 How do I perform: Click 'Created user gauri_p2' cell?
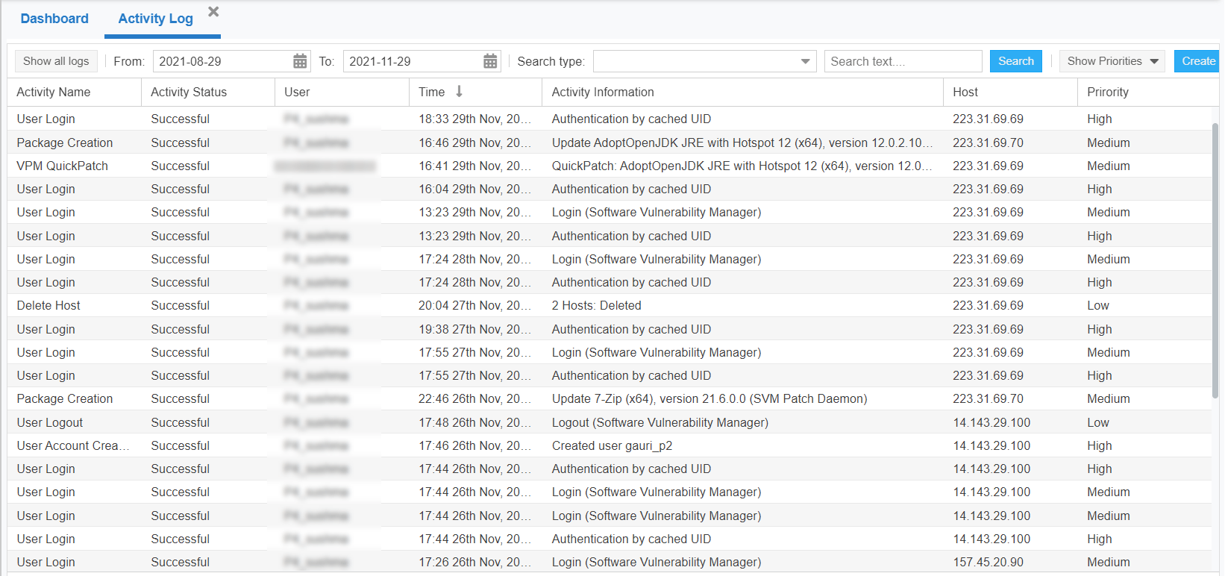coord(612,445)
